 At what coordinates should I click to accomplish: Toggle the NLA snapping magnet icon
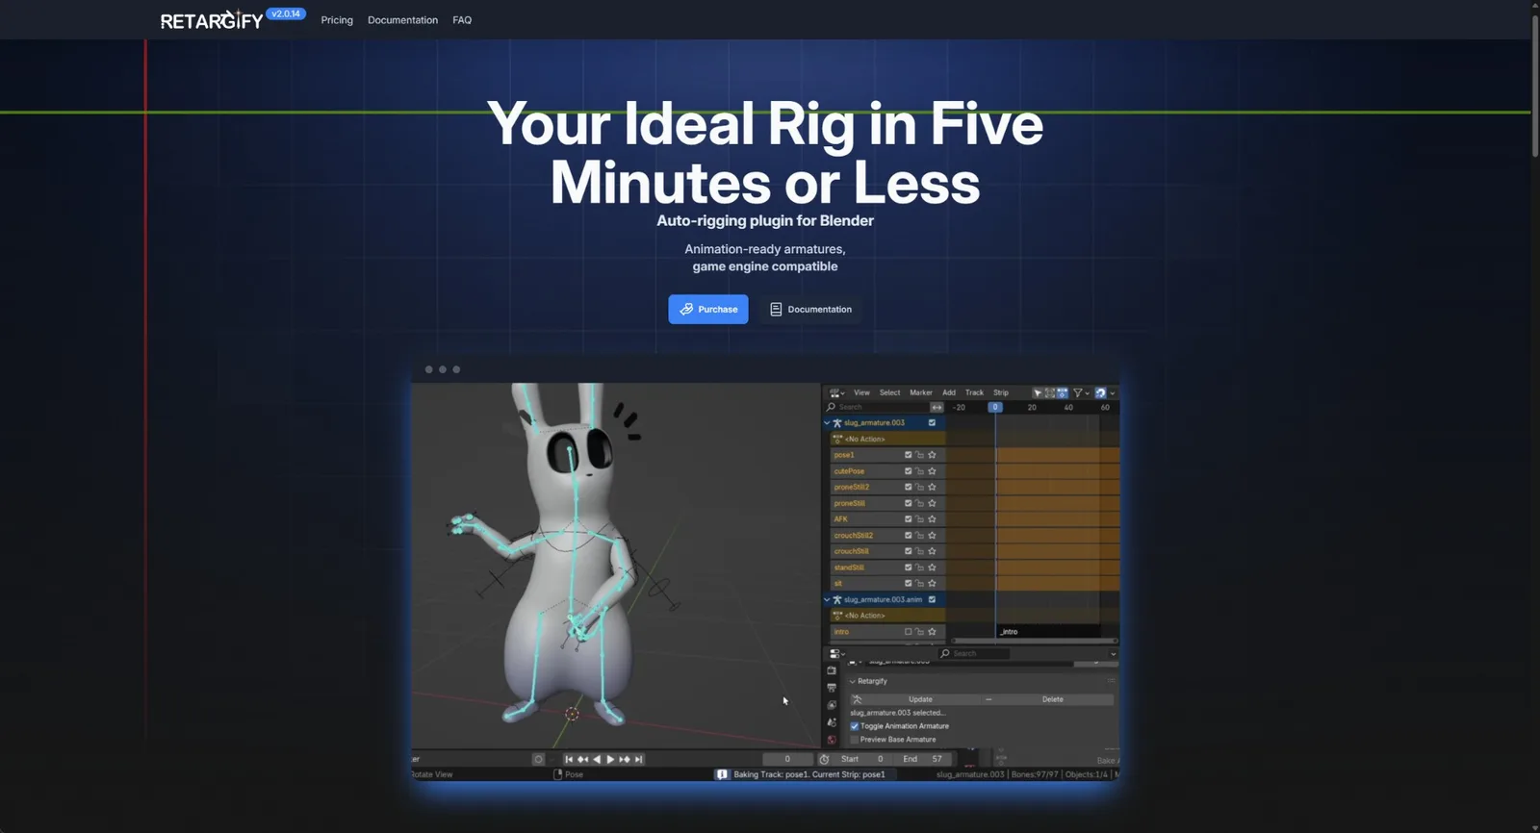1101,392
